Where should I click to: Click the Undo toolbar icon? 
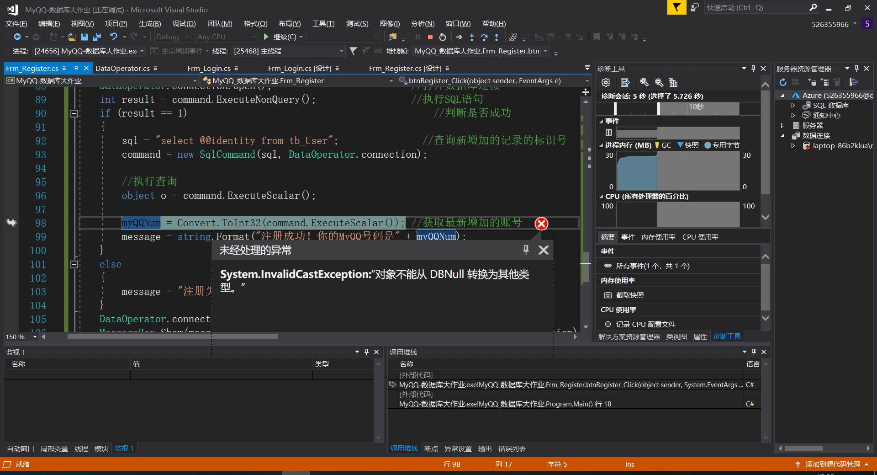coord(113,37)
